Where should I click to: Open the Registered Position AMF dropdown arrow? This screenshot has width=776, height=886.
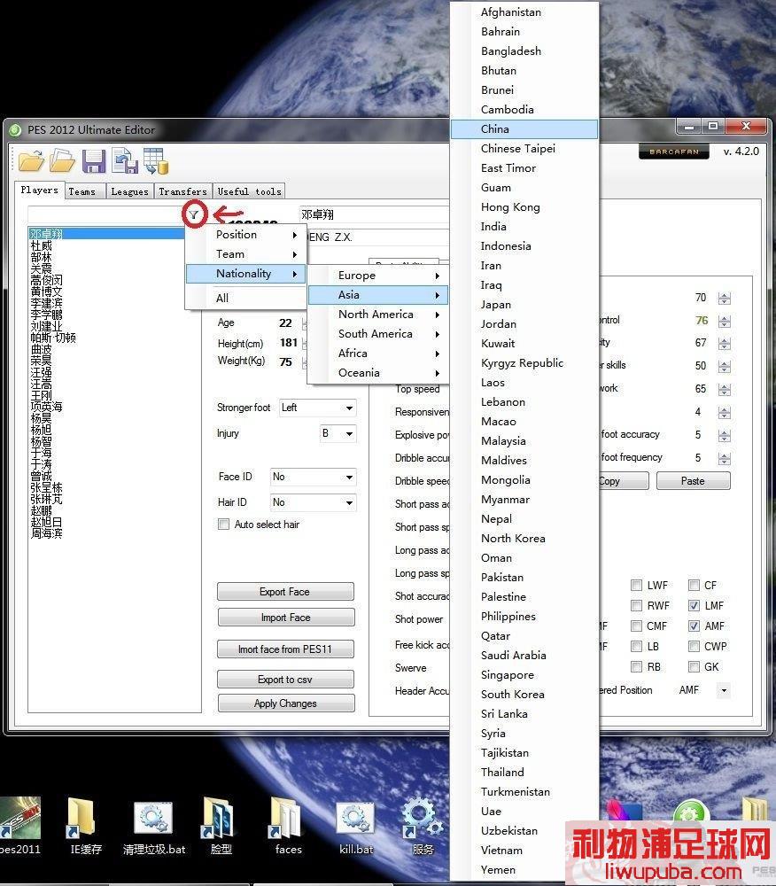[724, 690]
